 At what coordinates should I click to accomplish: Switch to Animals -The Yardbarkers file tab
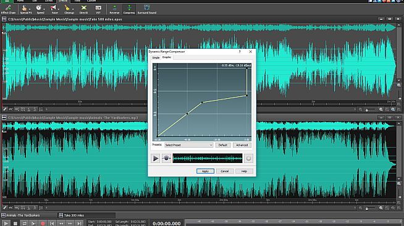point(28,215)
